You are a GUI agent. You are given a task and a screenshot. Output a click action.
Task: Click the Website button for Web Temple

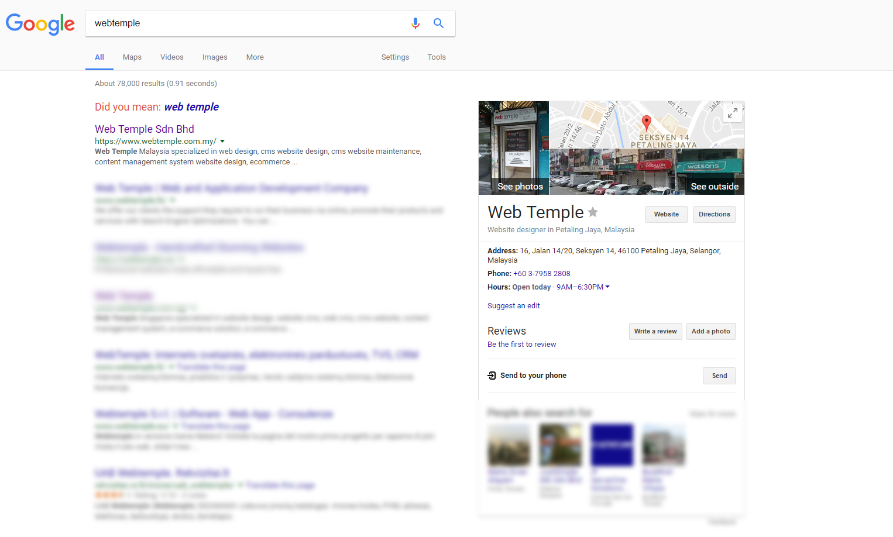click(667, 214)
